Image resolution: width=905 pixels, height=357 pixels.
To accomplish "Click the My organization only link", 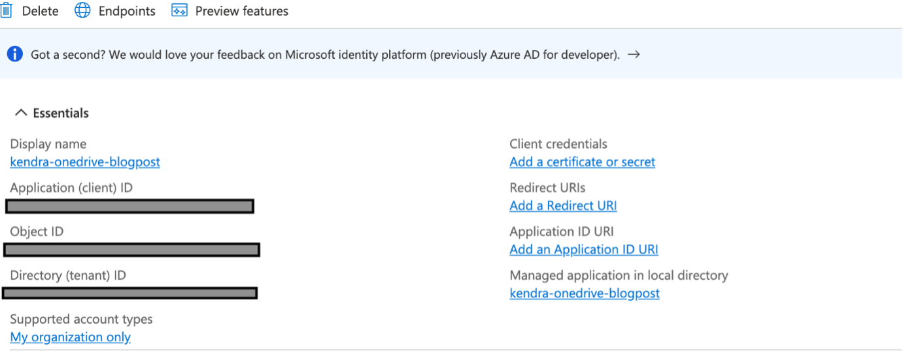I will (70, 337).
